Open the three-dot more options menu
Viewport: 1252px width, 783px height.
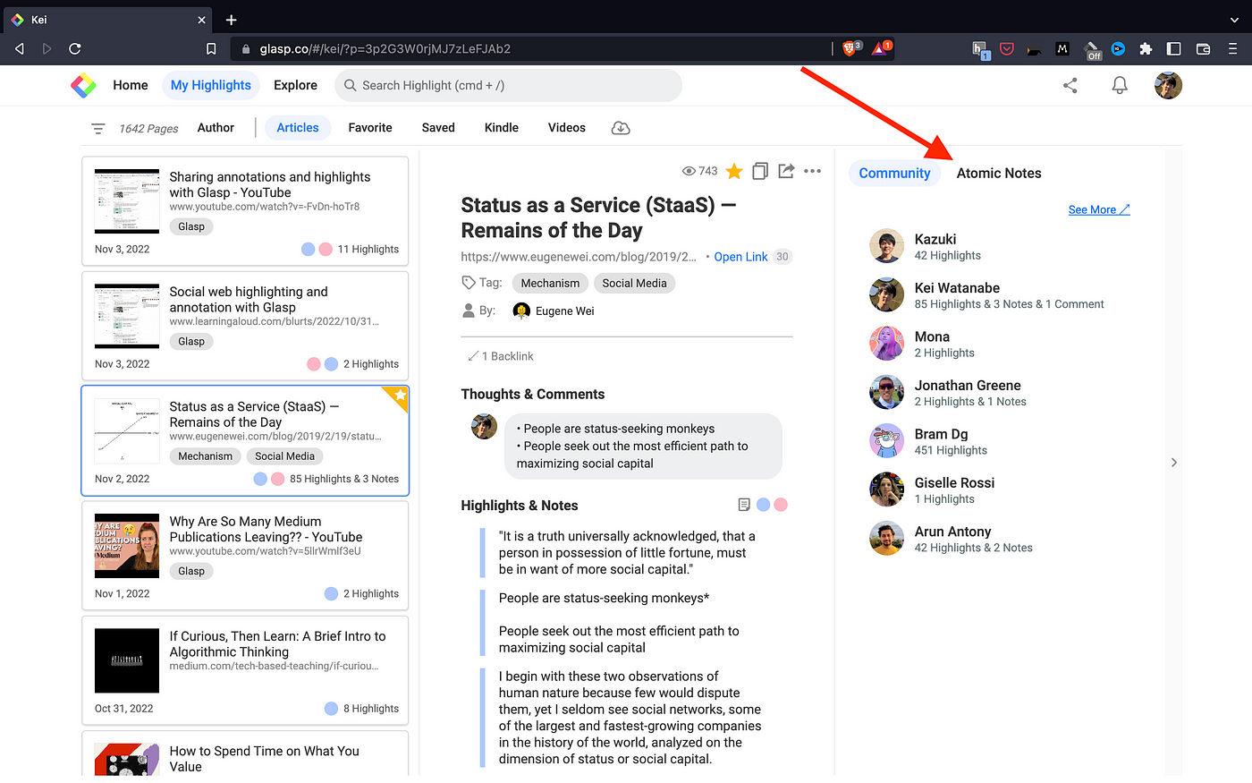[x=812, y=171]
